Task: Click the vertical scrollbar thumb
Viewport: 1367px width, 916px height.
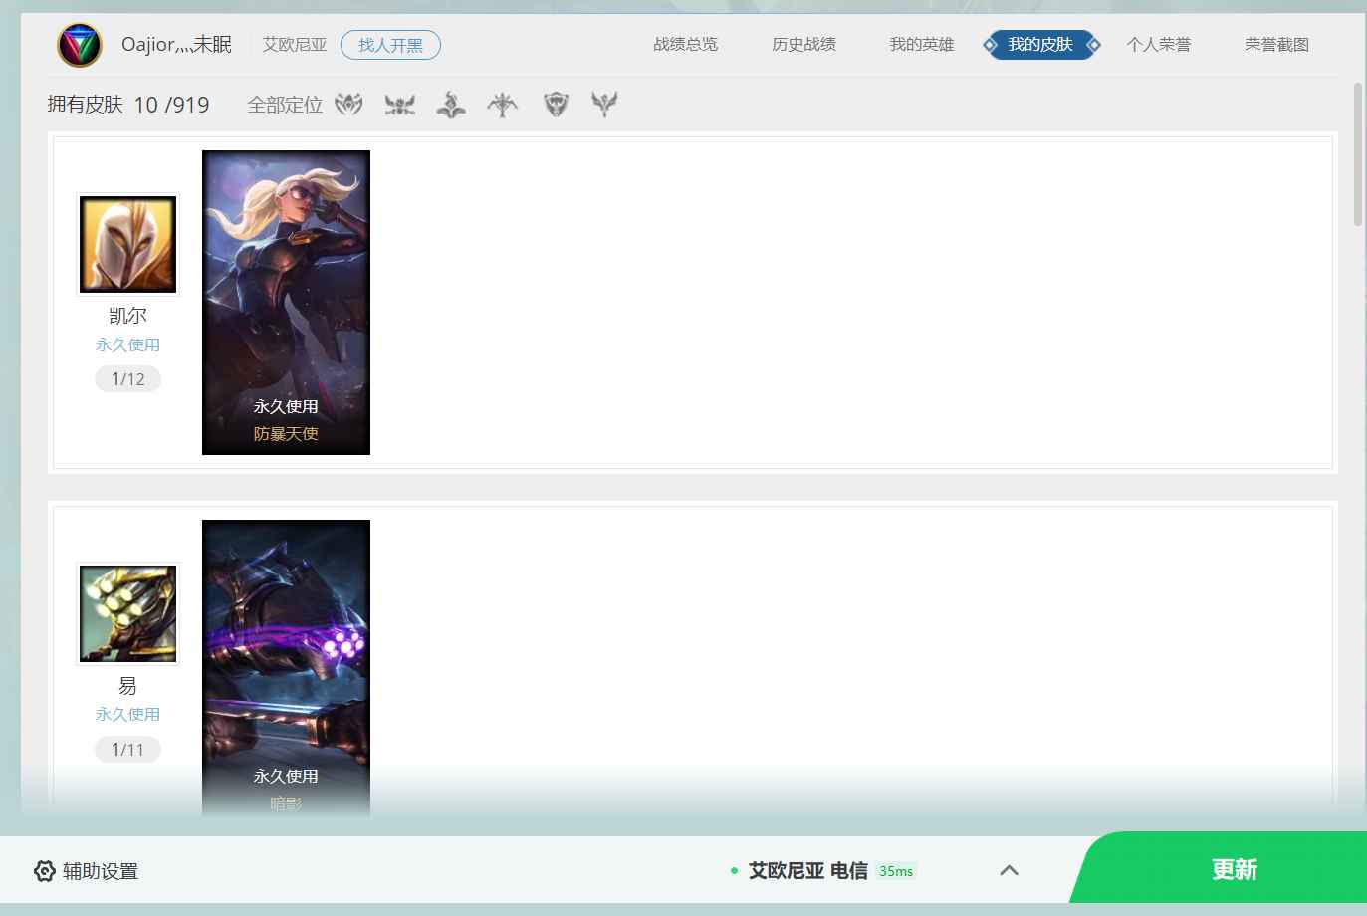Action: [x=1358, y=154]
